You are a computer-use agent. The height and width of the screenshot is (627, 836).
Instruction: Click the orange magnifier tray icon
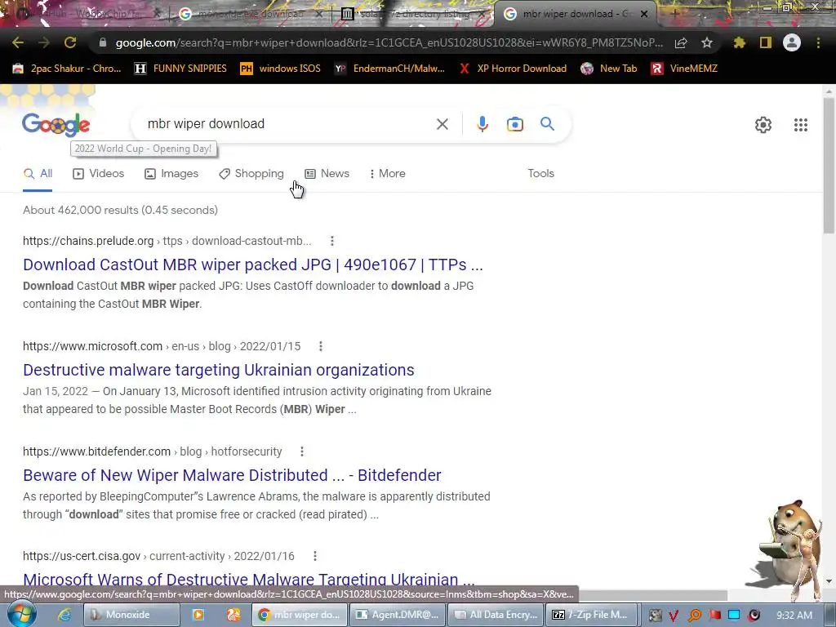(x=694, y=616)
